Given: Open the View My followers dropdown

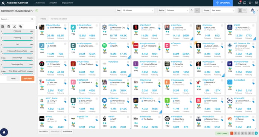Looking at the screenshot, I should (x=138, y=11).
